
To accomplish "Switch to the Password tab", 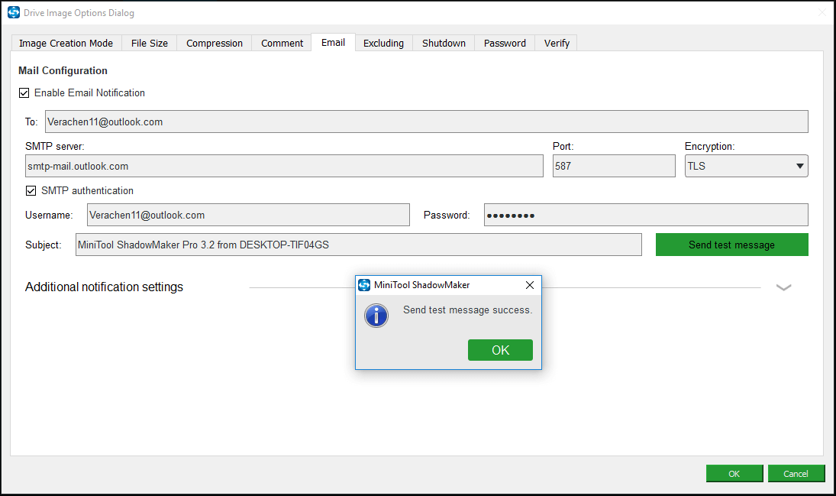I will coord(505,44).
